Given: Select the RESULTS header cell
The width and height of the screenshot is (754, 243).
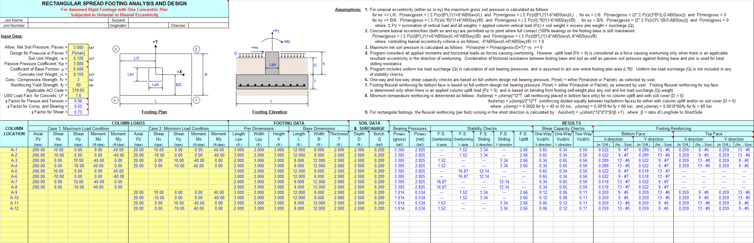Looking at the screenshot, I should pos(571,123).
